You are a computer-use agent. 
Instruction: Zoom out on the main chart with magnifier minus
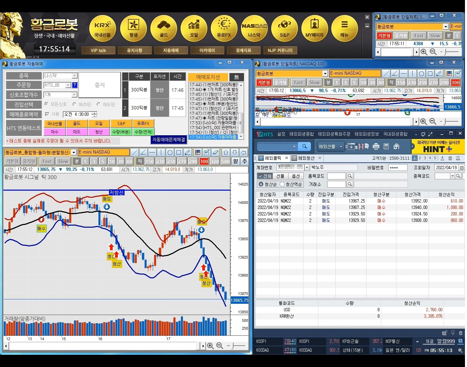(x=220, y=346)
